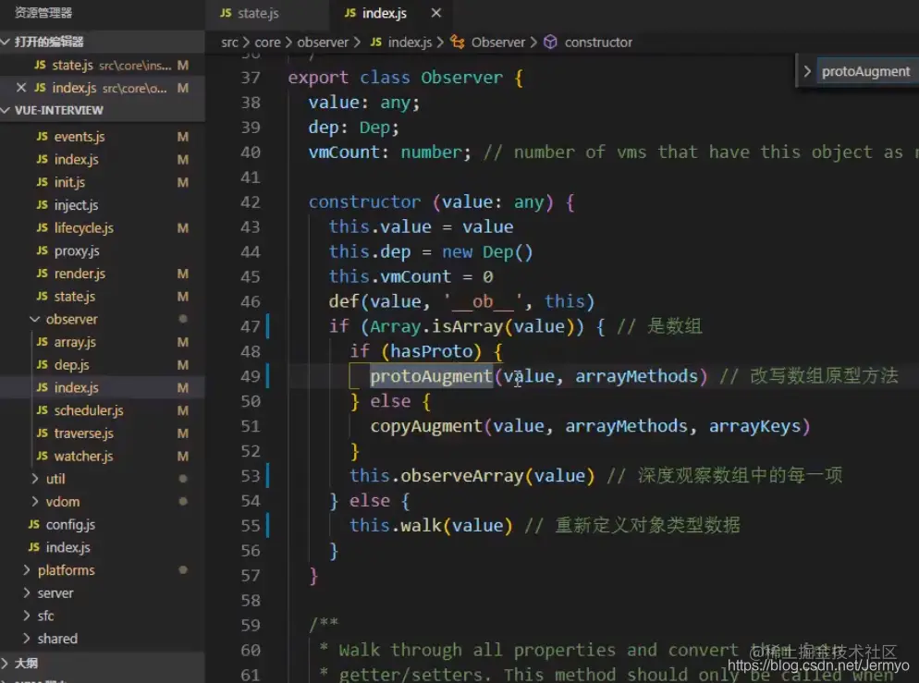Viewport: 919px width, 683px height.
Task: Expand the protoAugment find widget chevron
Action: point(807,71)
